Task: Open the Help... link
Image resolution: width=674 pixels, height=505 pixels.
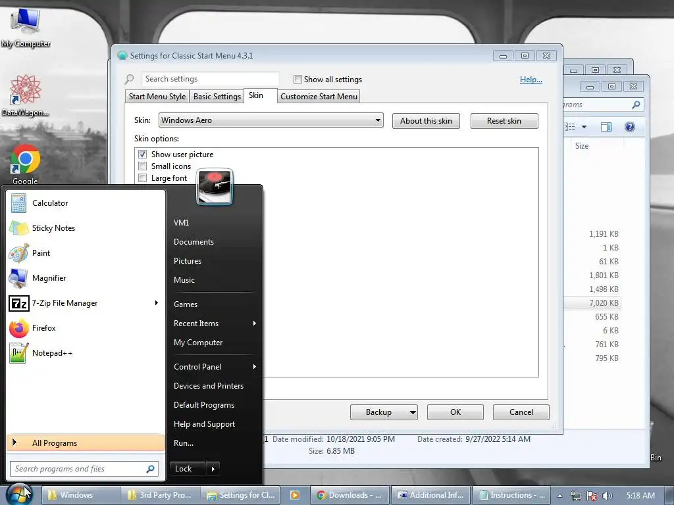Action: point(531,80)
